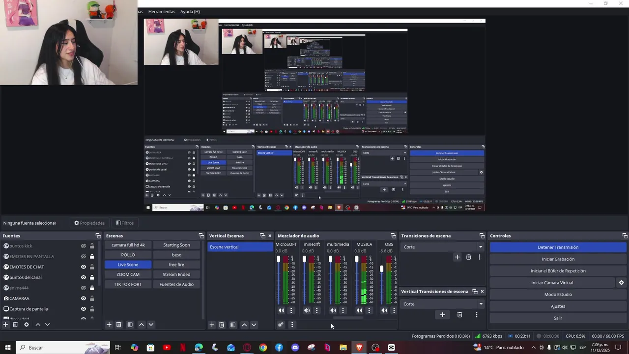629x354 pixels.
Task: Open advanced audio properties gears icon
Action: (281, 324)
